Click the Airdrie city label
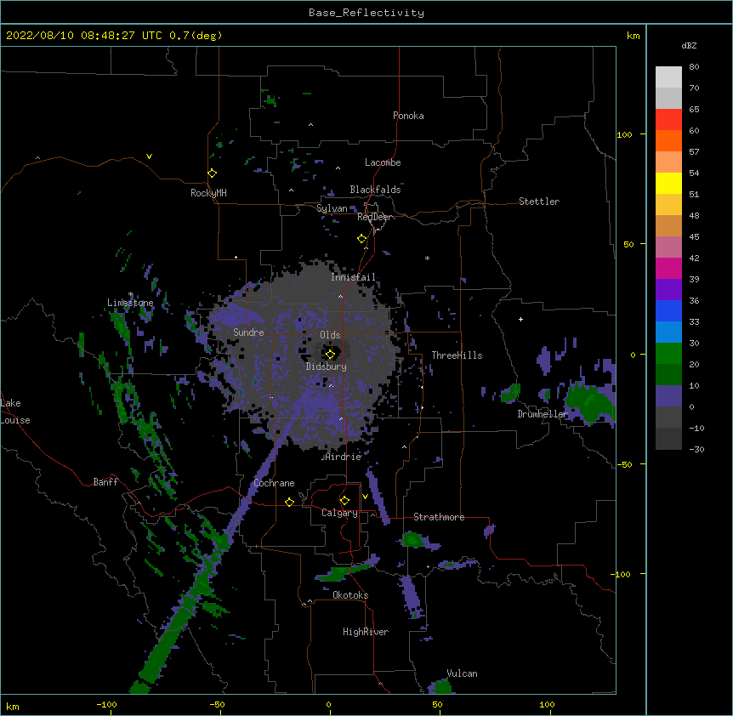 344,457
